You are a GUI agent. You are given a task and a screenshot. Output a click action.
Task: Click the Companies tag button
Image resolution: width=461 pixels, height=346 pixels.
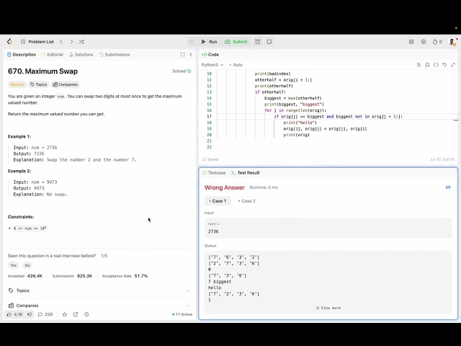pyautogui.click(x=66, y=84)
